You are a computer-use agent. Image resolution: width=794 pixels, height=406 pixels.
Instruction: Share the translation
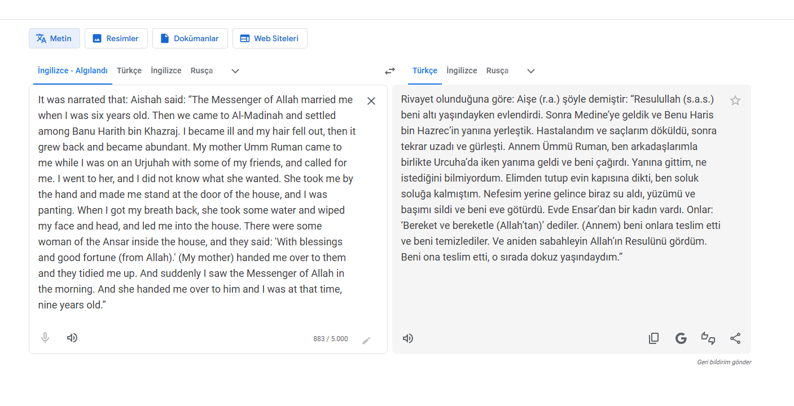click(735, 338)
